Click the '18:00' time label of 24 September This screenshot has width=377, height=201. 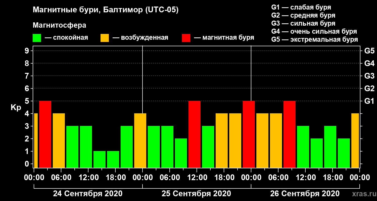tap(115, 178)
